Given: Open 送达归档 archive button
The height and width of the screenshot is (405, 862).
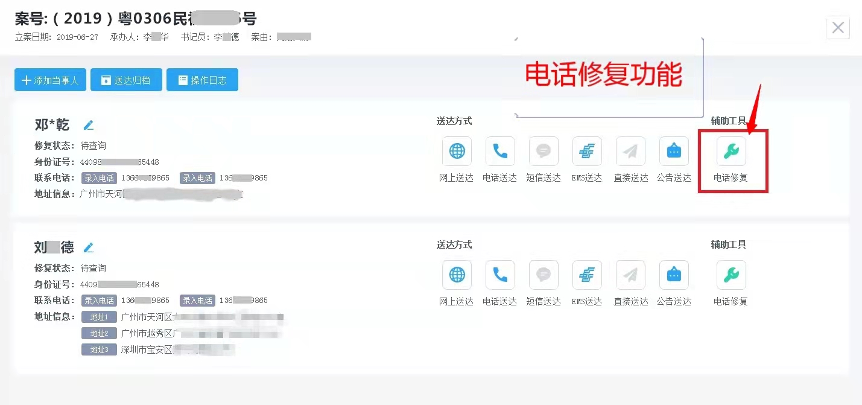Looking at the screenshot, I should (x=126, y=80).
